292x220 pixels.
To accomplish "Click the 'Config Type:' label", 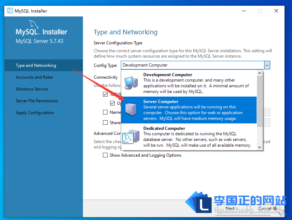I will [105, 65].
